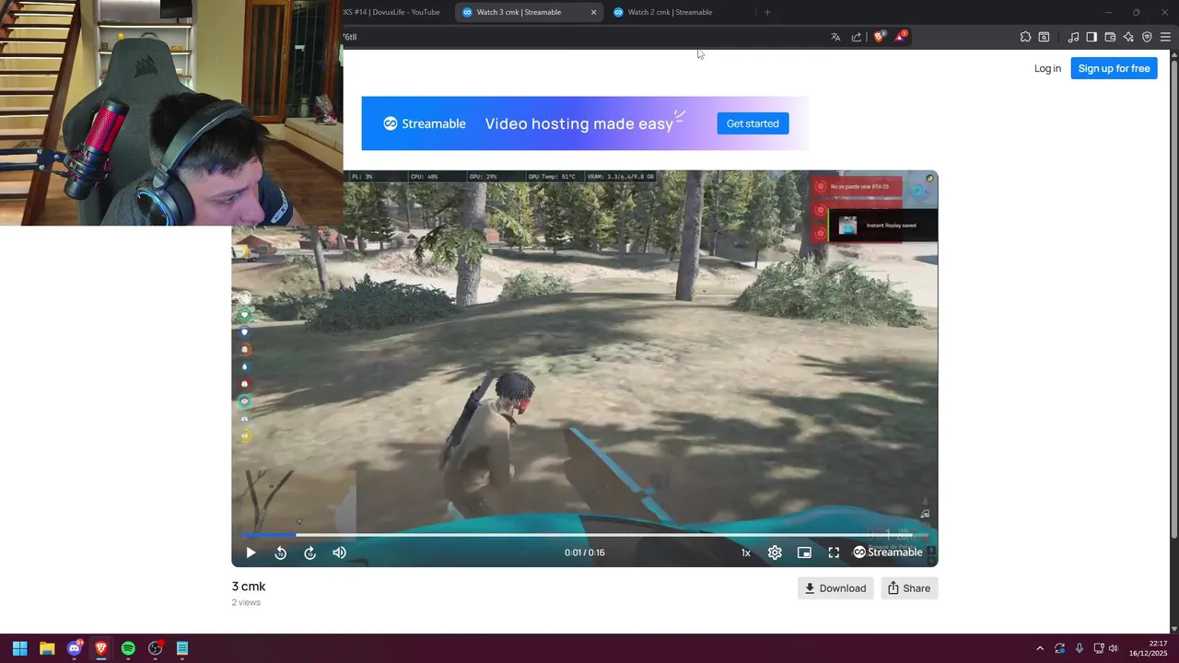Viewport: 1179px width, 663px height.
Task: Click the microphone tray icon
Action: pyautogui.click(x=1080, y=648)
